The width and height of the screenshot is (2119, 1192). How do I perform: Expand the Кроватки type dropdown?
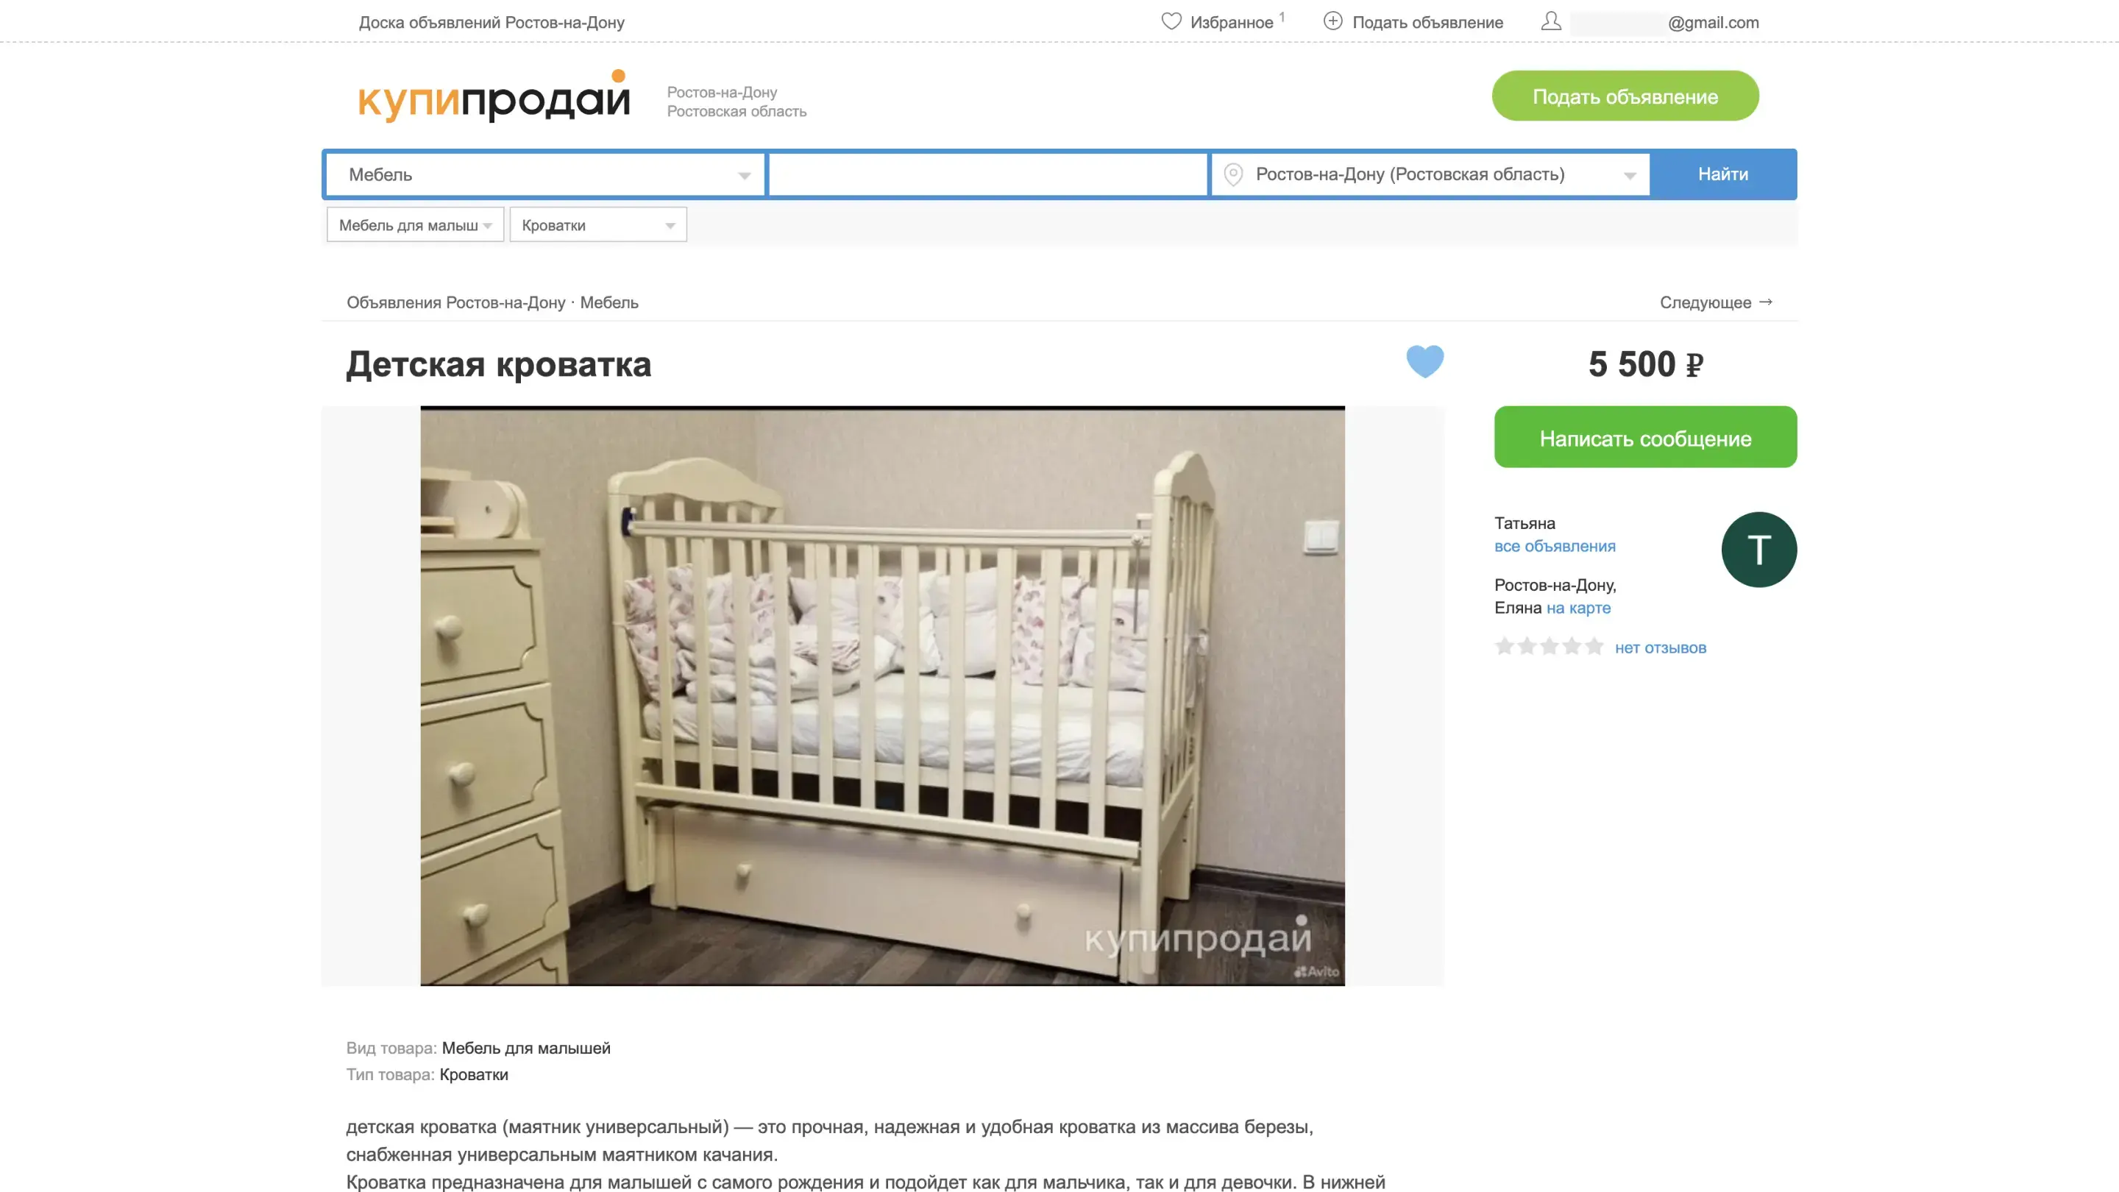(598, 224)
